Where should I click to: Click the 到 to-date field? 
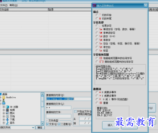point(85,123)
